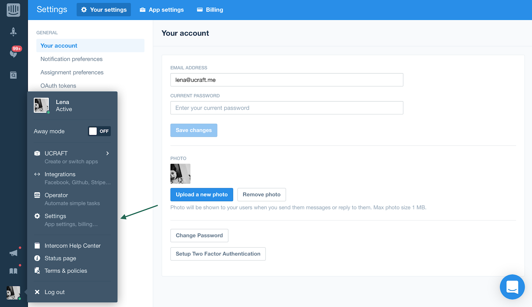Toggle Away mode switch
The image size is (532, 307).
pos(99,131)
